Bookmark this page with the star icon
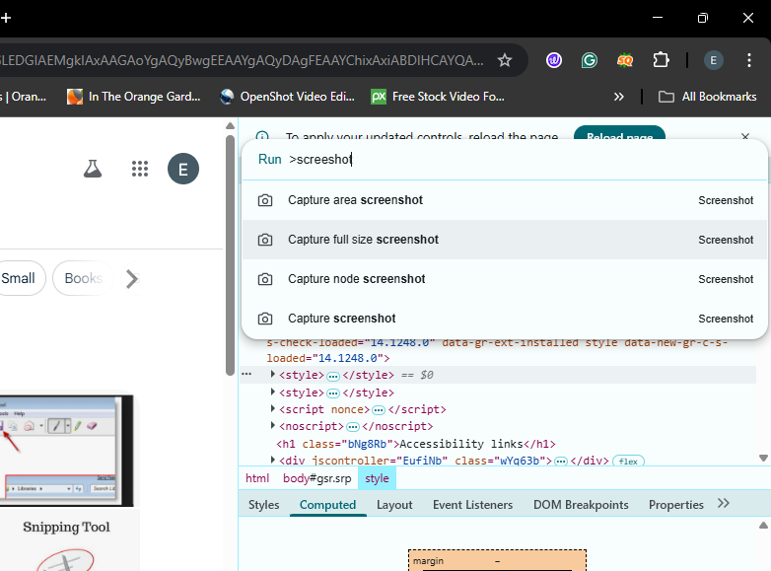Viewport: 771px width, 571px height. (505, 60)
